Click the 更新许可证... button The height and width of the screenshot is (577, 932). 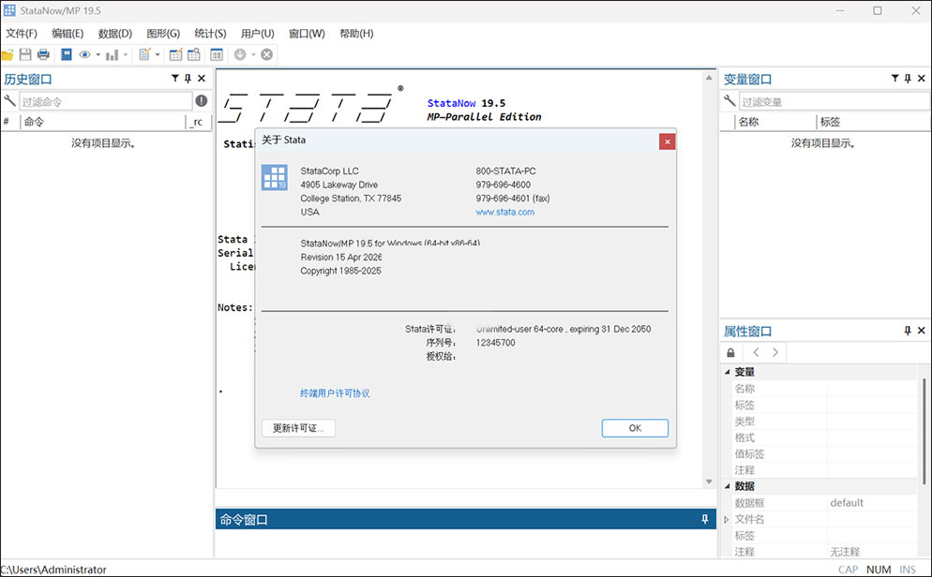click(298, 428)
